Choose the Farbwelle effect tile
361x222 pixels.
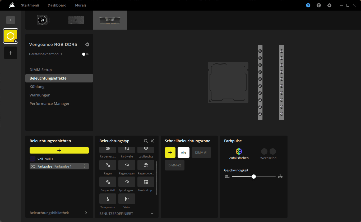click(x=127, y=150)
